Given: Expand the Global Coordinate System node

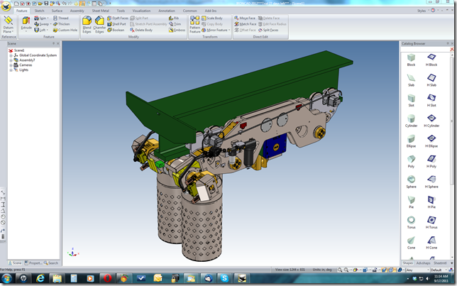Looking at the screenshot, I should (11, 55).
